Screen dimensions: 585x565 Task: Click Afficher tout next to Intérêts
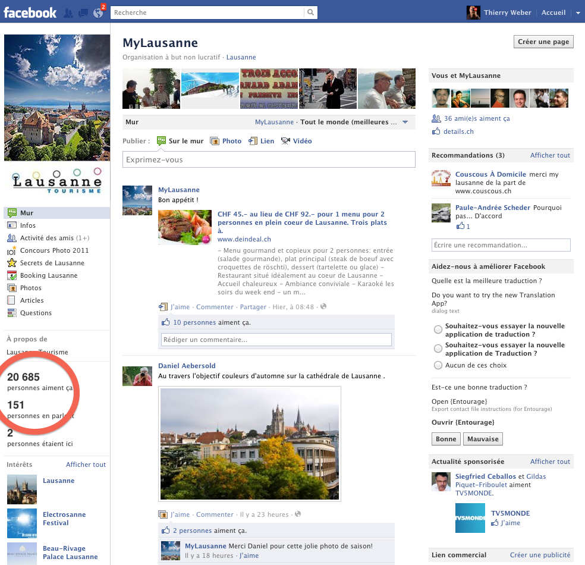pyautogui.click(x=86, y=464)
